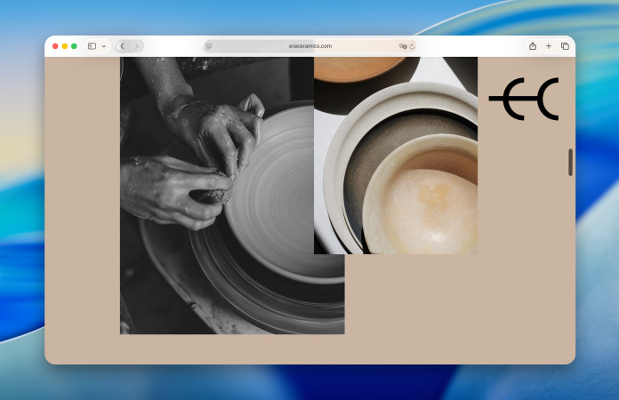Click the stacked ceramic bowls photo

click(400, 178)
